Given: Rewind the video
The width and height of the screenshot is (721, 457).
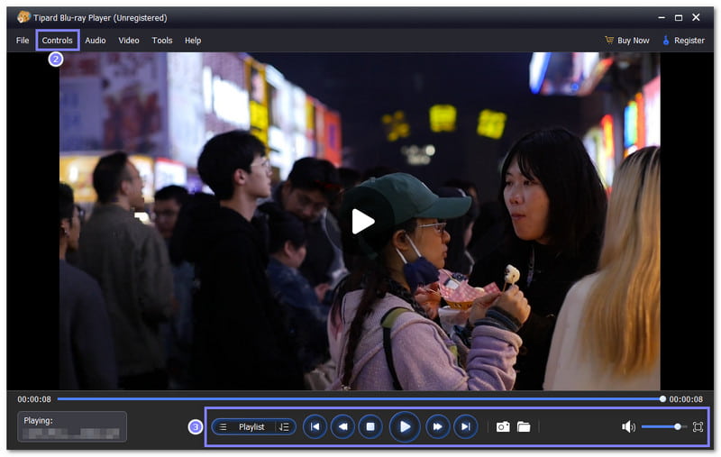Looking at the screenshot, I should [342, 427].
